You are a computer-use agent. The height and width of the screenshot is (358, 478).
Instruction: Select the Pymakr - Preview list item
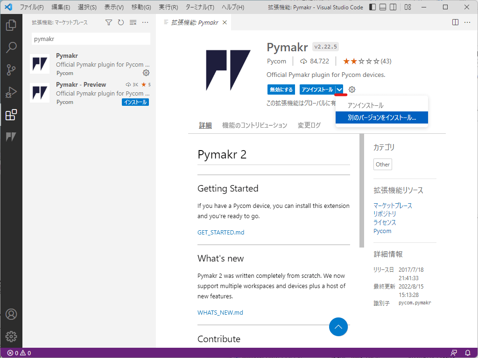(x=90, y=93)
